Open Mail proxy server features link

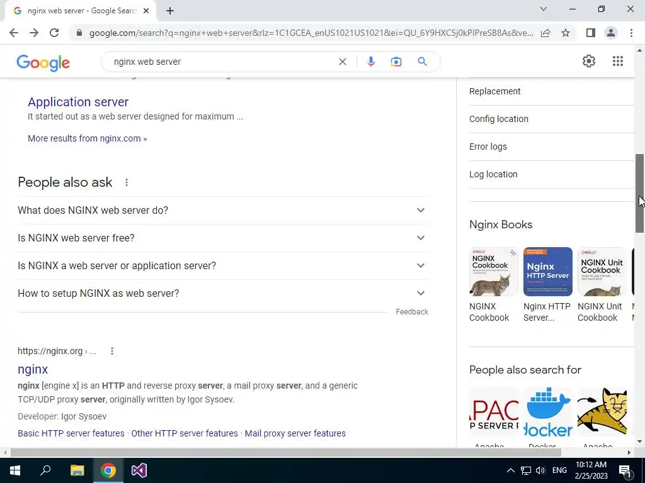pyautogui.click(x=295, y=433)
